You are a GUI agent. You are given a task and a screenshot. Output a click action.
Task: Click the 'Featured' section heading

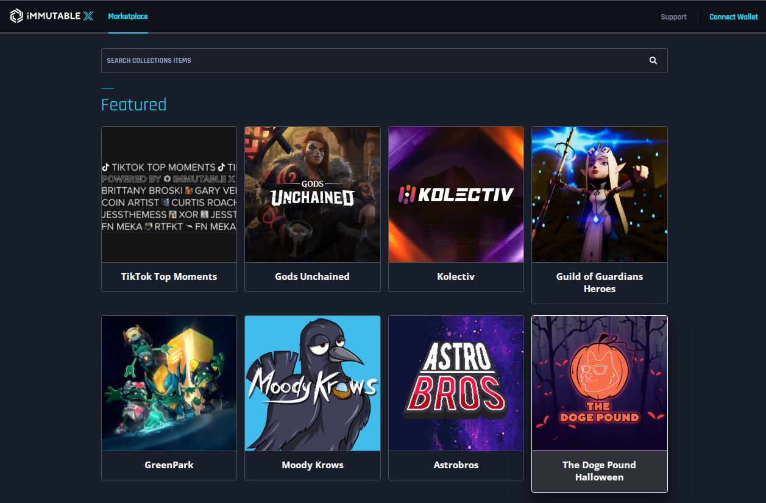133,105
